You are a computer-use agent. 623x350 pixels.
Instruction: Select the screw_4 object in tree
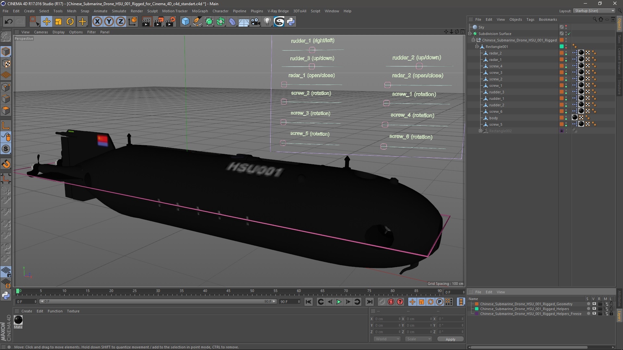[x=495, y=66]
